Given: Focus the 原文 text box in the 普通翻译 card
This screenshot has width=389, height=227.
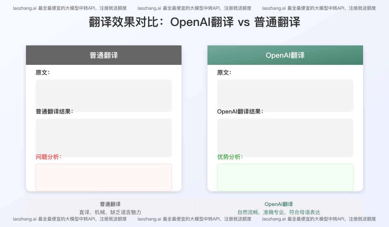Looking at the screenshot, I should click(x=104, y=96).
